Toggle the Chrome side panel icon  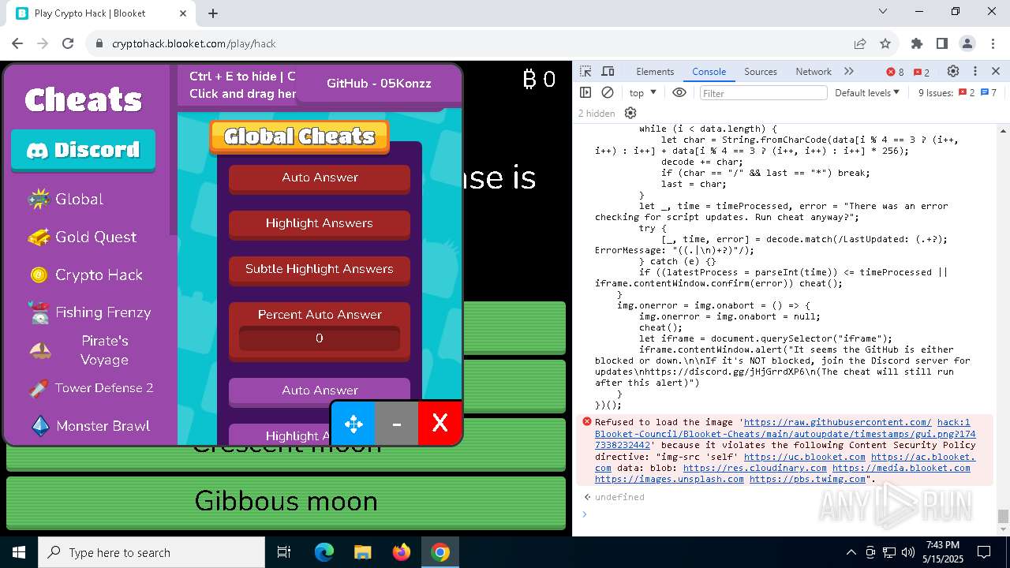tap(941, 43)
